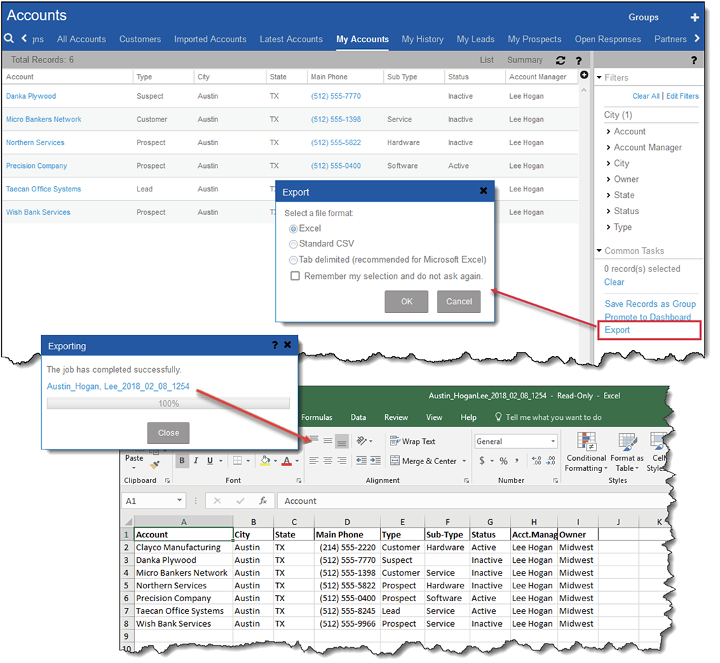The height and width of the screenshot is (663, 720).
Task: Click the add column plus icon
Action: 584,75
